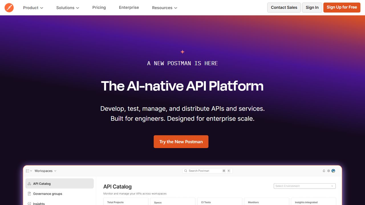Click the Governance groups document icon

pyautogui.click(x=29, y=194)
